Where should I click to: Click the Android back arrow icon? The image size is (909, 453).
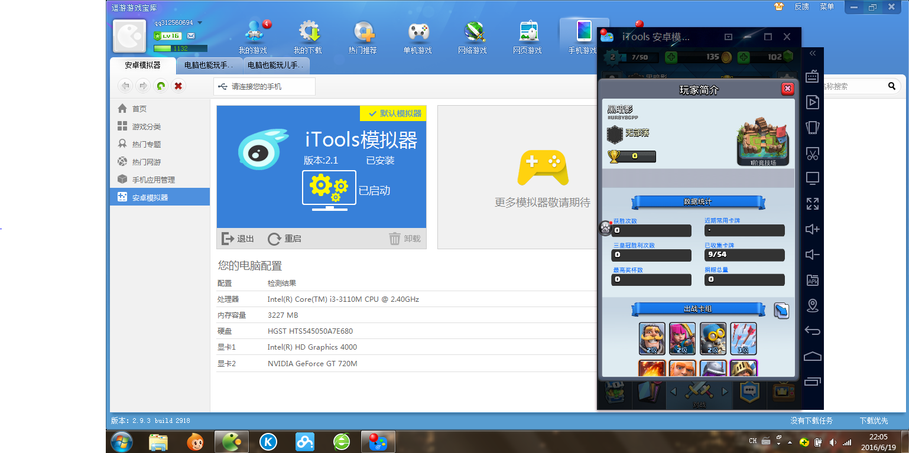click(x=813, y=331)
